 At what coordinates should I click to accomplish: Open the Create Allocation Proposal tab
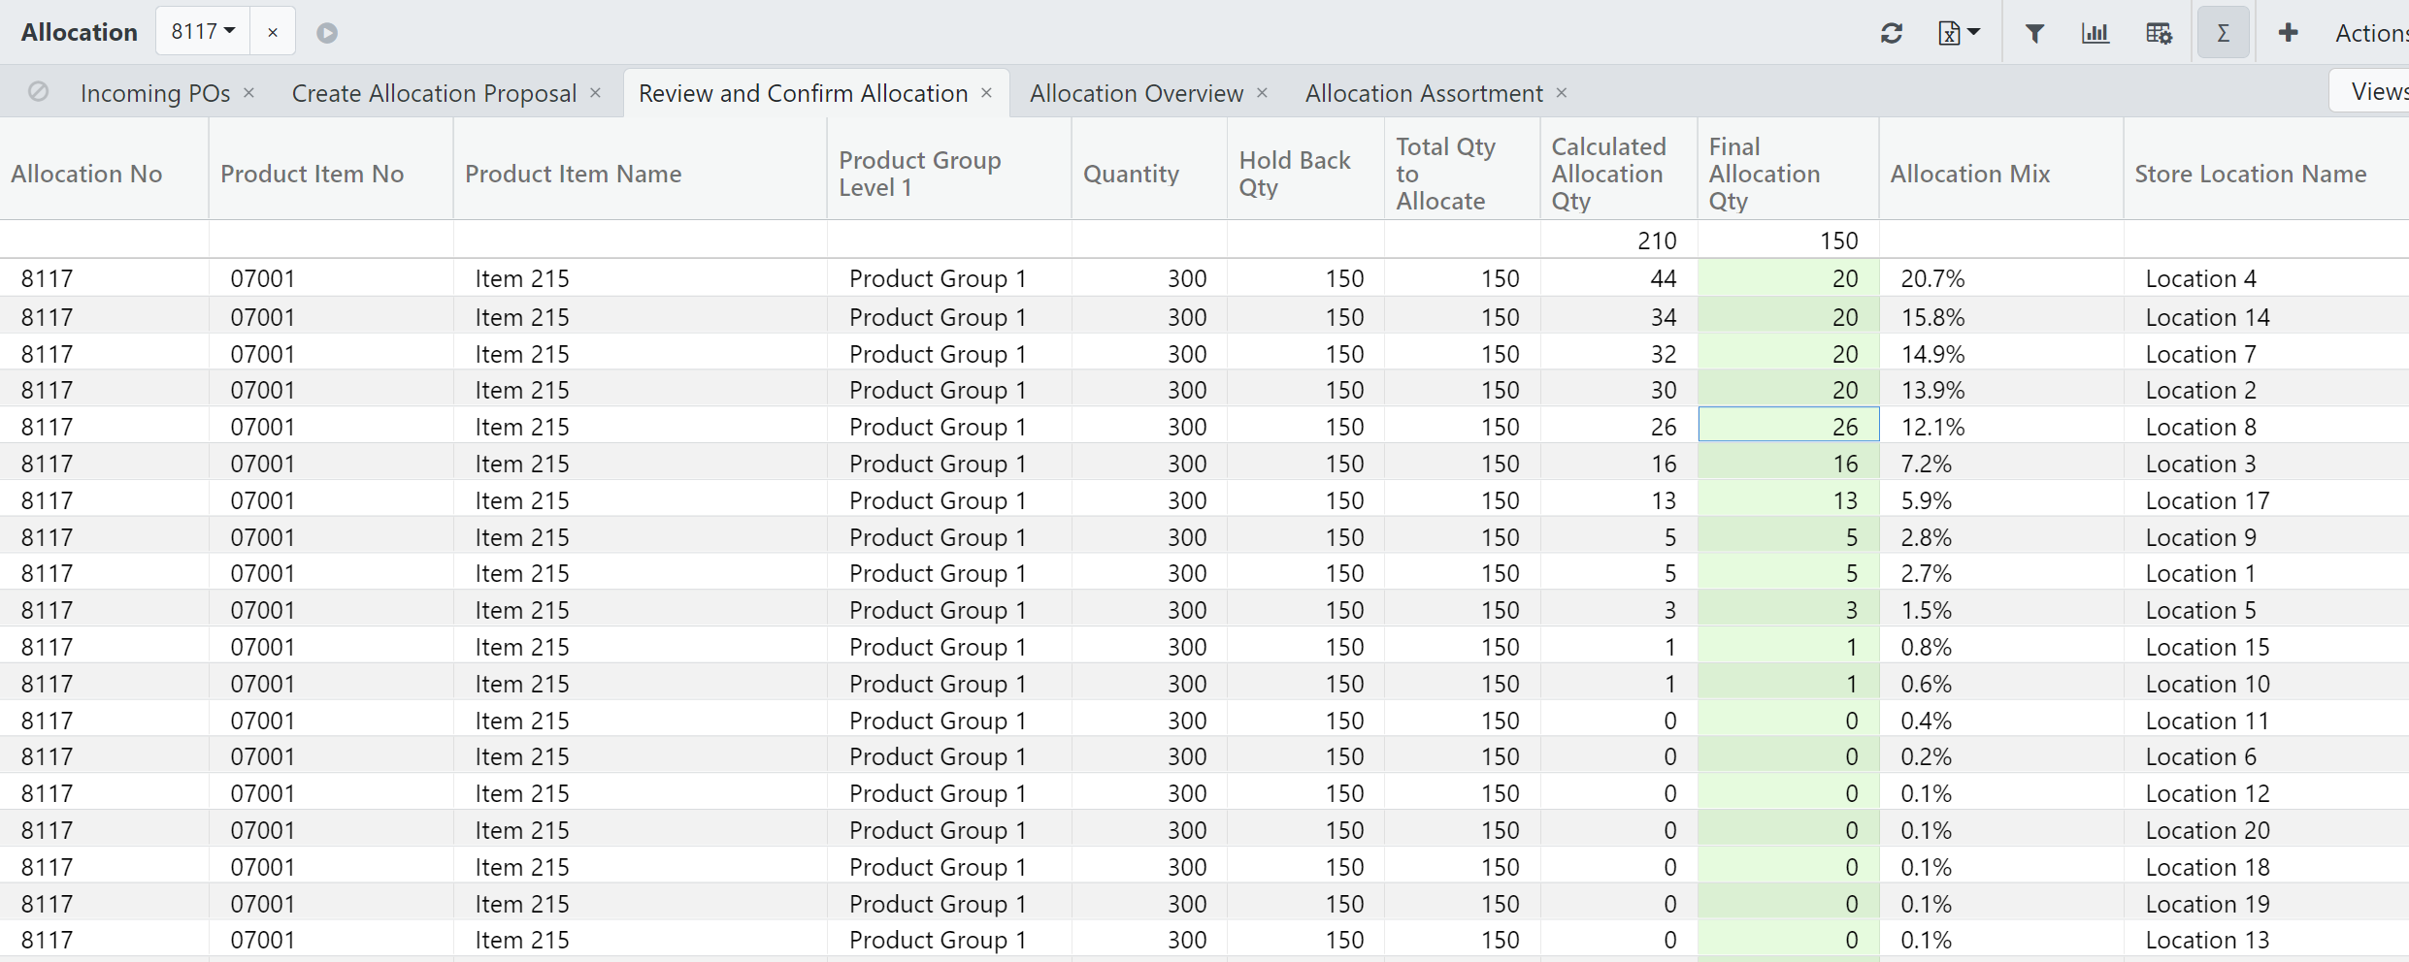point(434,93)
